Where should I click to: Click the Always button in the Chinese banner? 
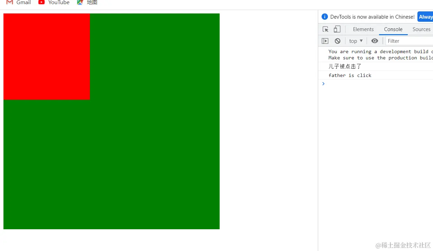pos(425,16)
